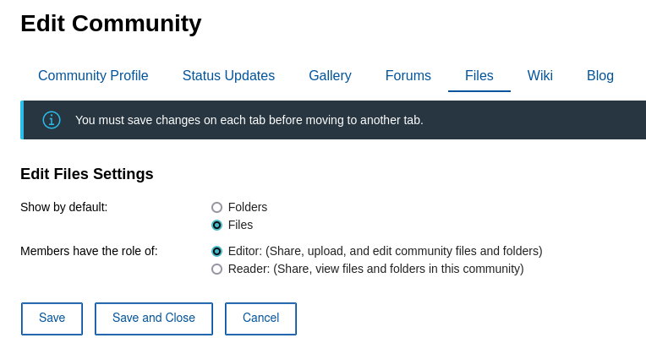The width and height of the screenshot is (646, 343).
Task: Switch to the Wiki tab
Action: [x=540, y=76]
